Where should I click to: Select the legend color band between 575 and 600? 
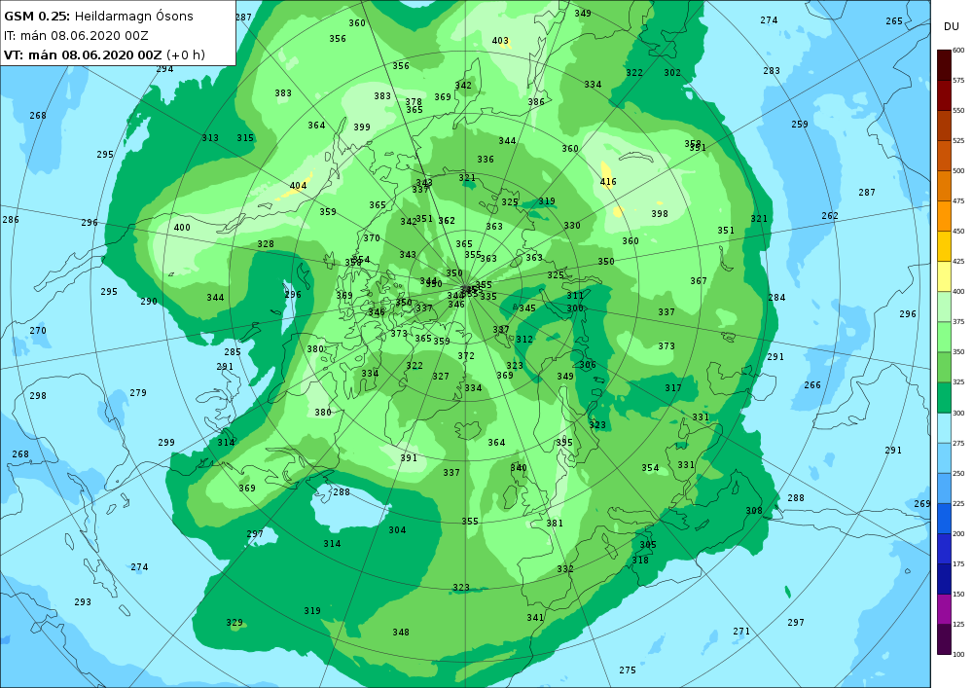point(944,65)
